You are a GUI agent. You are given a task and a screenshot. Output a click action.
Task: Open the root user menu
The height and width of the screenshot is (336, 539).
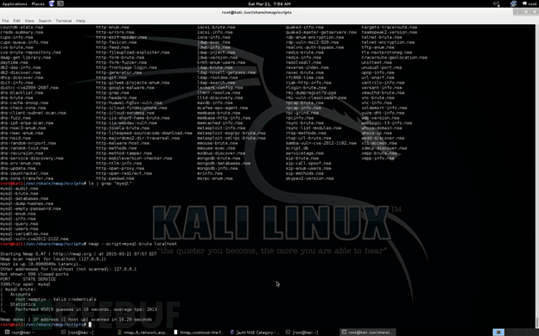pyautogui.click(x=529, y=3)
